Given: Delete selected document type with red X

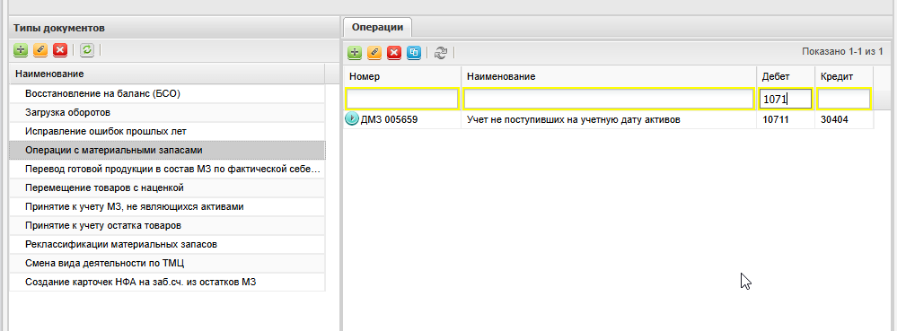Looking at the screenshot, I should coord(60,50).
